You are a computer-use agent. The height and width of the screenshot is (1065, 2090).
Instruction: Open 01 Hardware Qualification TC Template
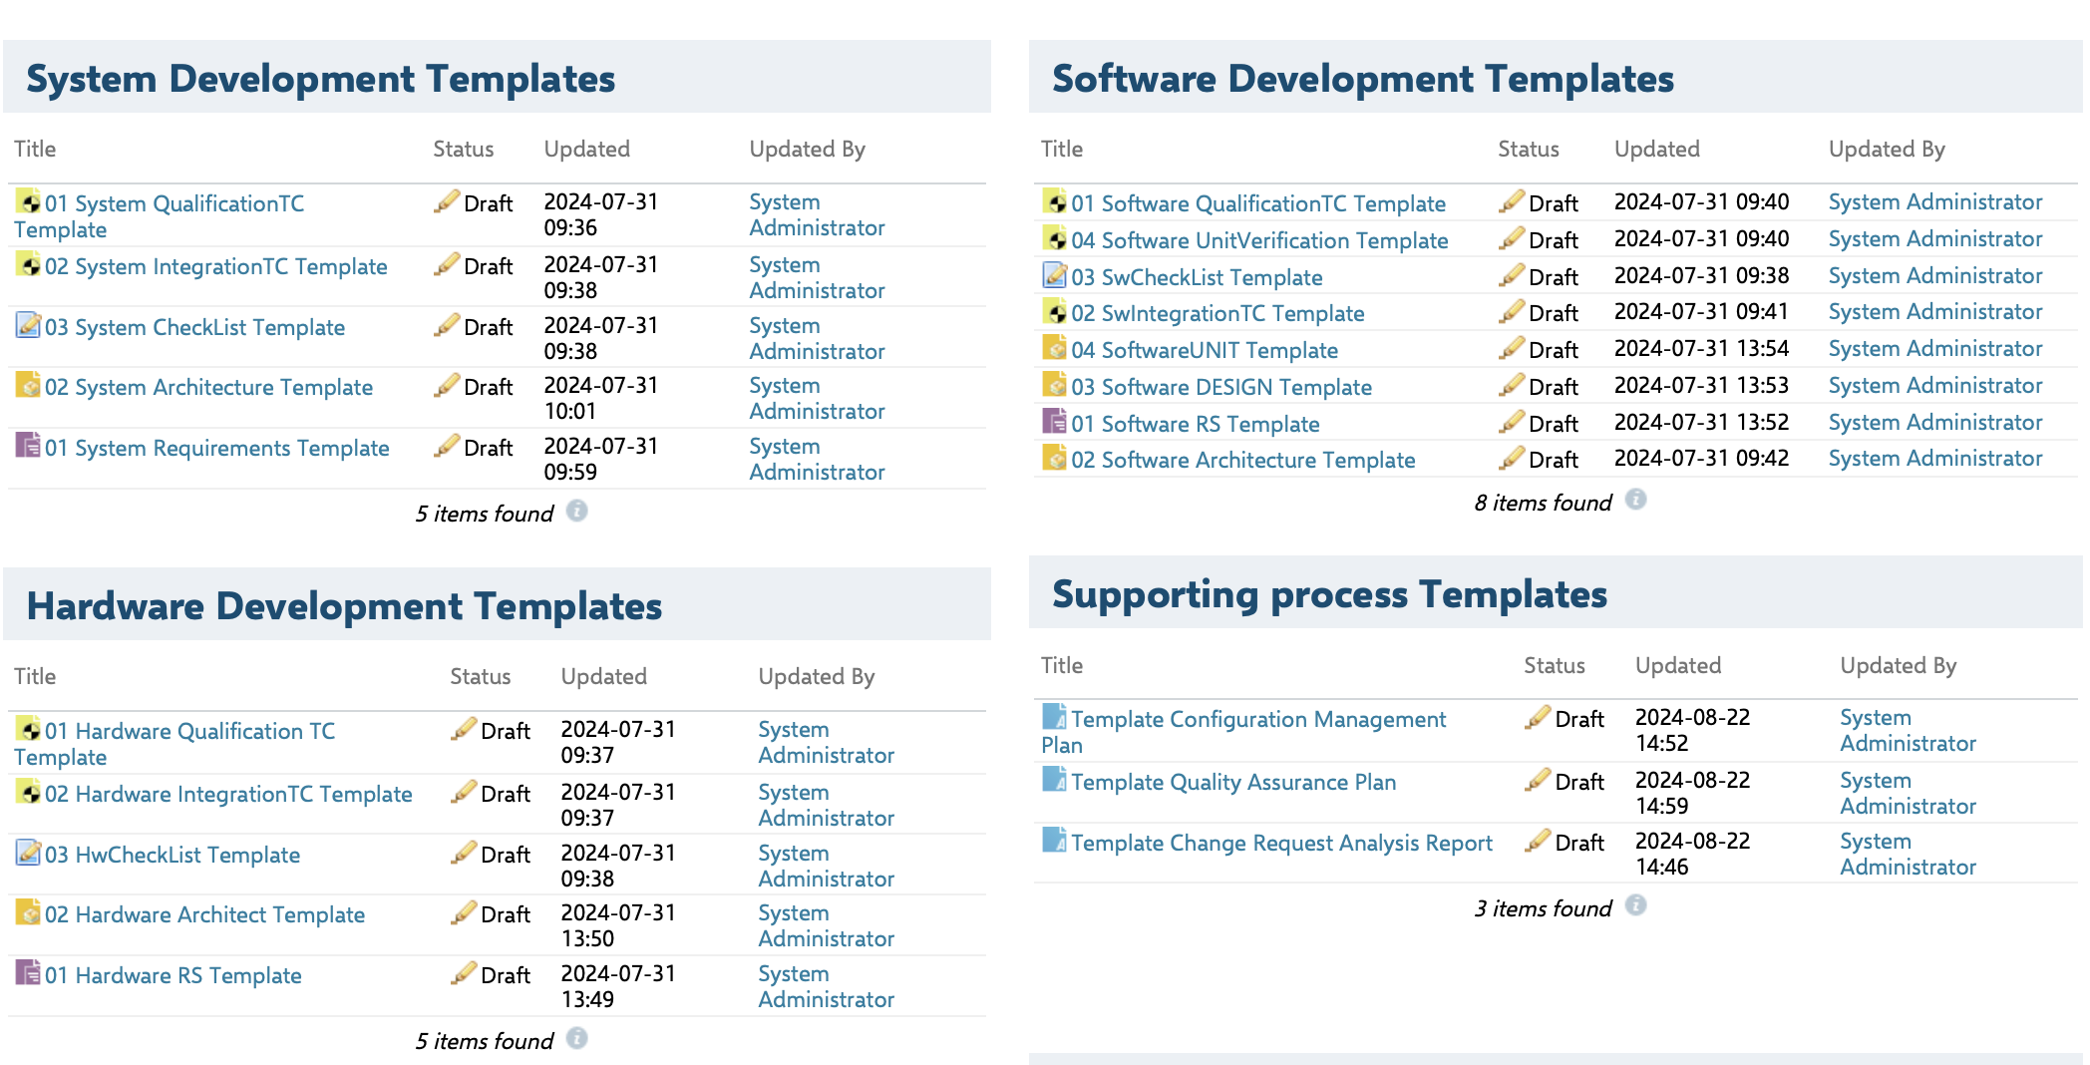coord(174,744)
